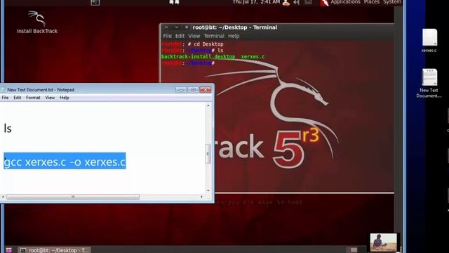The width and height of the screenshot is (449, 253).
Task: Click Notepad's horizontal scrollbar thumb
Action: tap(73, 197)
